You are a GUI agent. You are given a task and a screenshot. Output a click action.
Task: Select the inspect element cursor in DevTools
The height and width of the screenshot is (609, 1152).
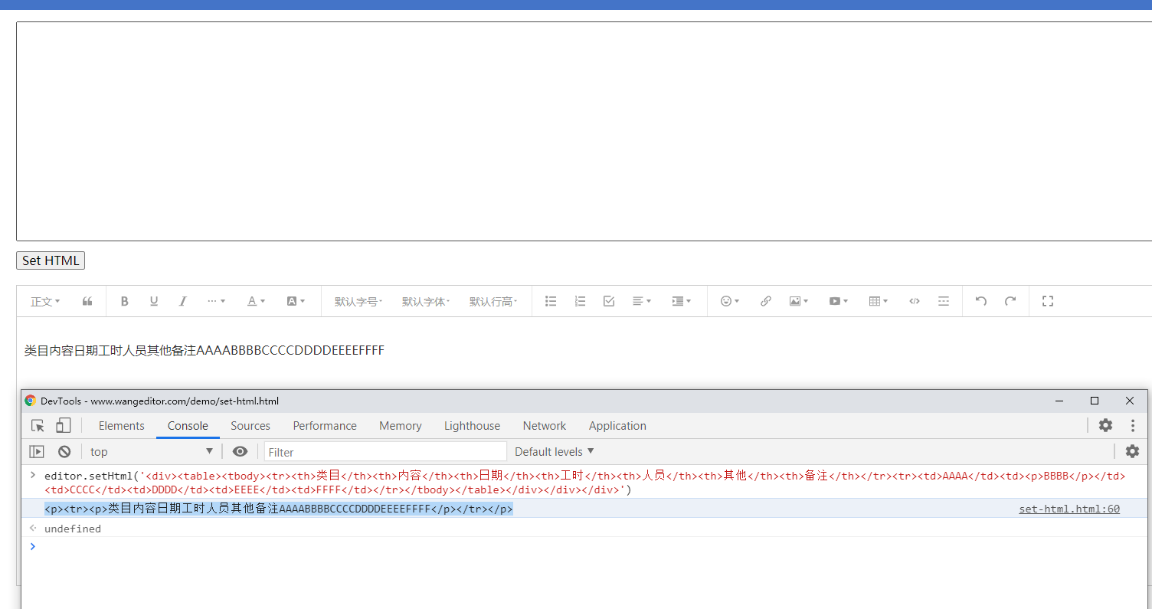pyautogui.click(x=37, y=425)
